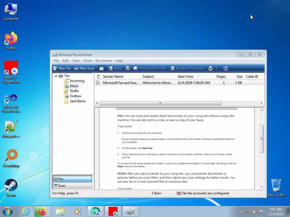Click Fax and Scan taskbar button
The image size is (290, 217).
point(131,211)
